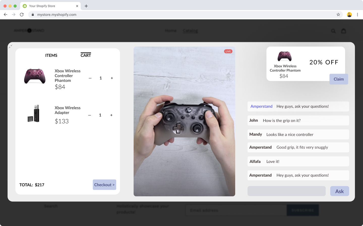Close the Your Shopify Store tab

(x=77, y=6)
